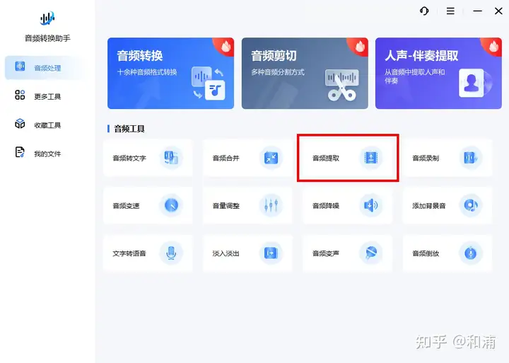Click the 音频转文字 icon

point(171,158)
